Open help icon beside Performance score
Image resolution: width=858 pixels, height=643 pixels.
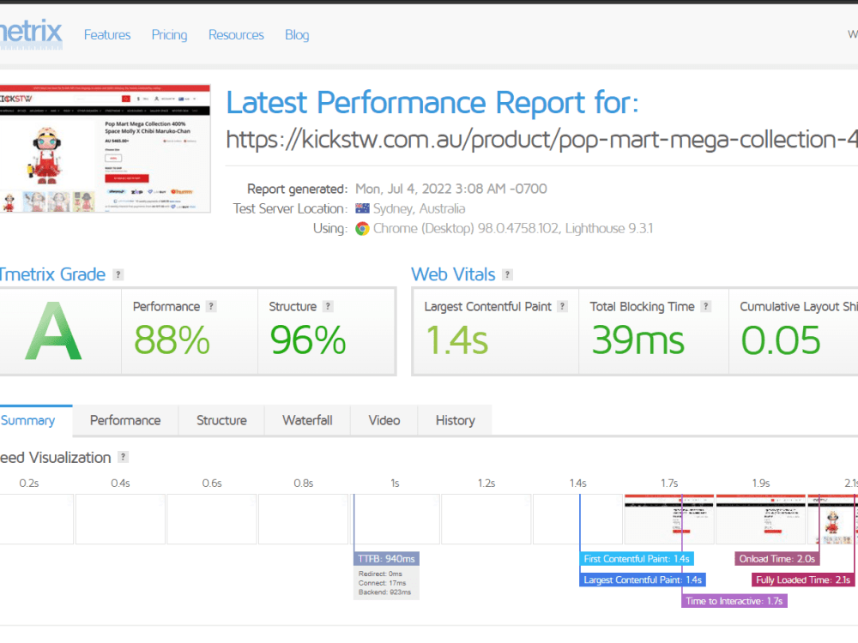pos(211,306)
